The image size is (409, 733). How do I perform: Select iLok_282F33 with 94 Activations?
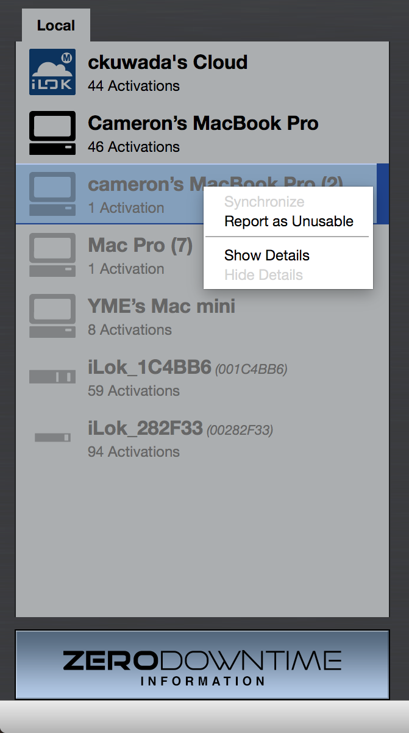202,438
